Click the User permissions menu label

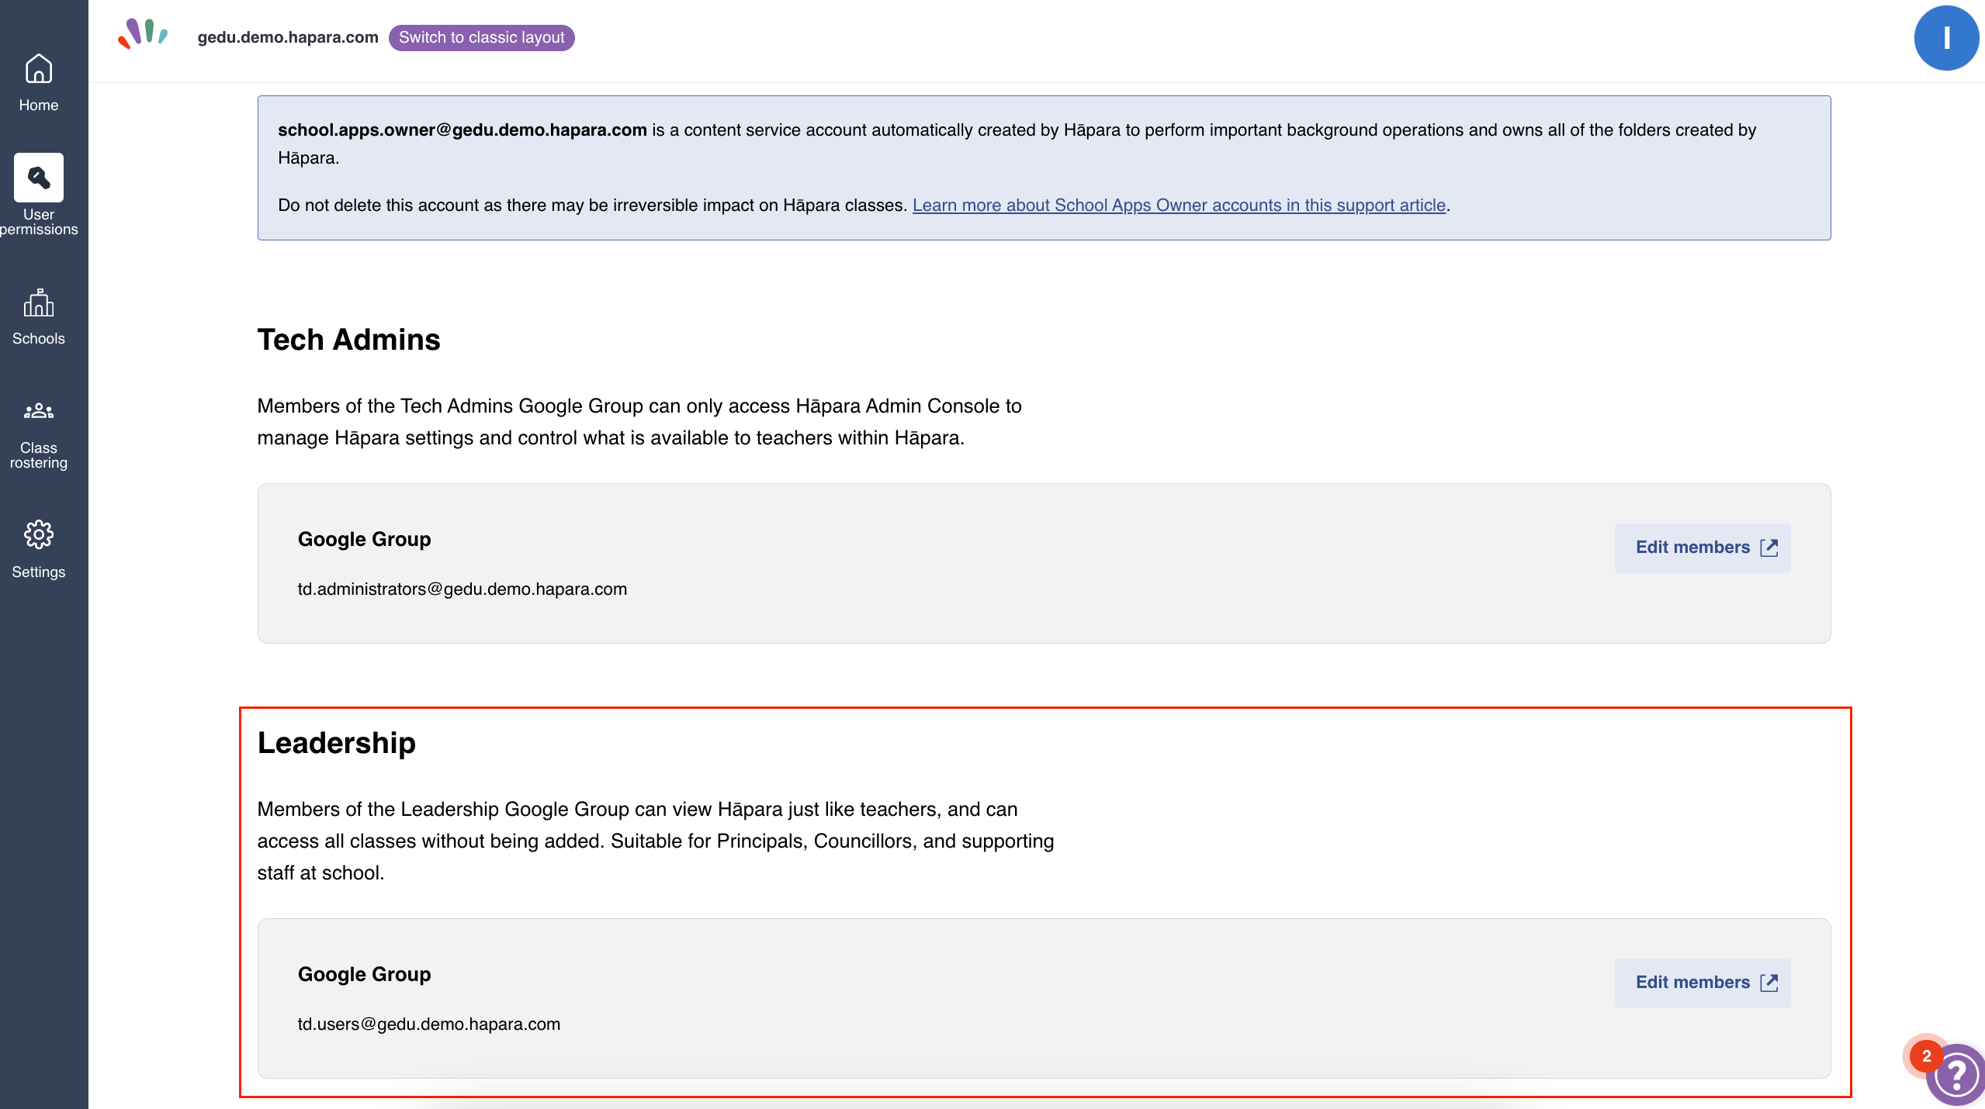pos(38,222)
